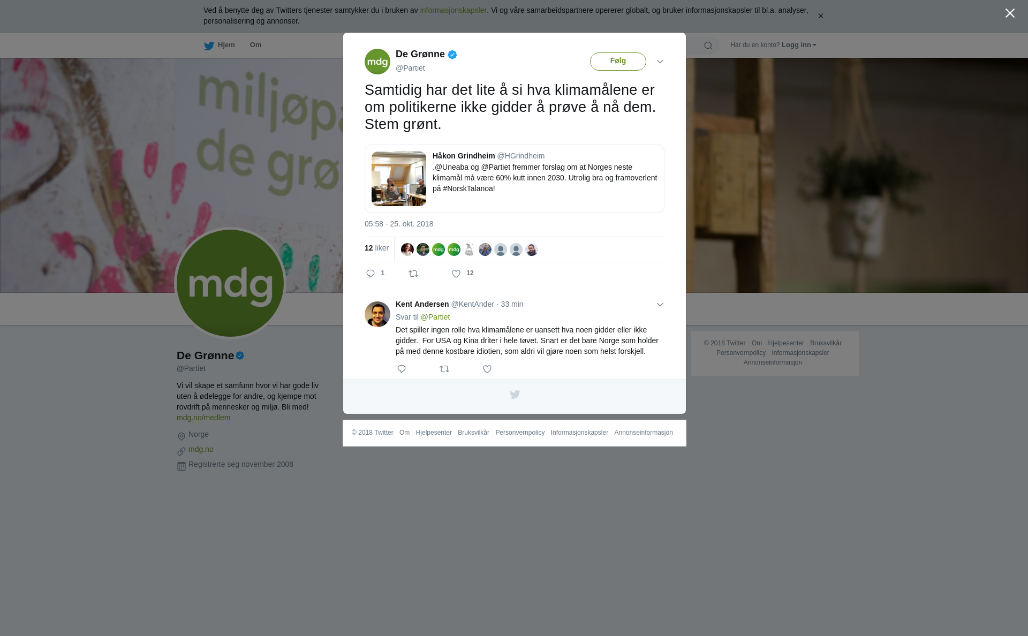Open the mdg.no/medlem profile link
Viewport: 1028px width, 636px height.
(203, 418)
